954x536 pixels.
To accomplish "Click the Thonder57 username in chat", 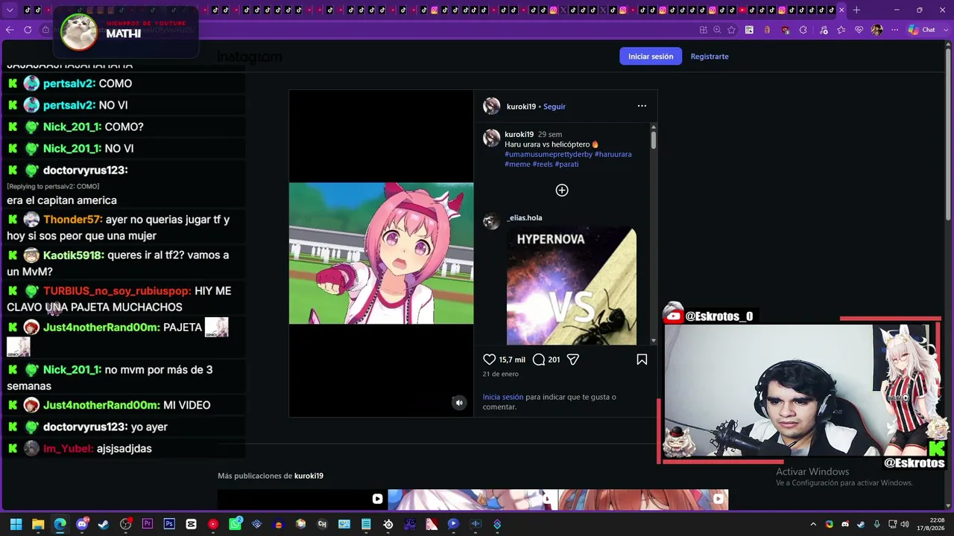I will point(73,220).
